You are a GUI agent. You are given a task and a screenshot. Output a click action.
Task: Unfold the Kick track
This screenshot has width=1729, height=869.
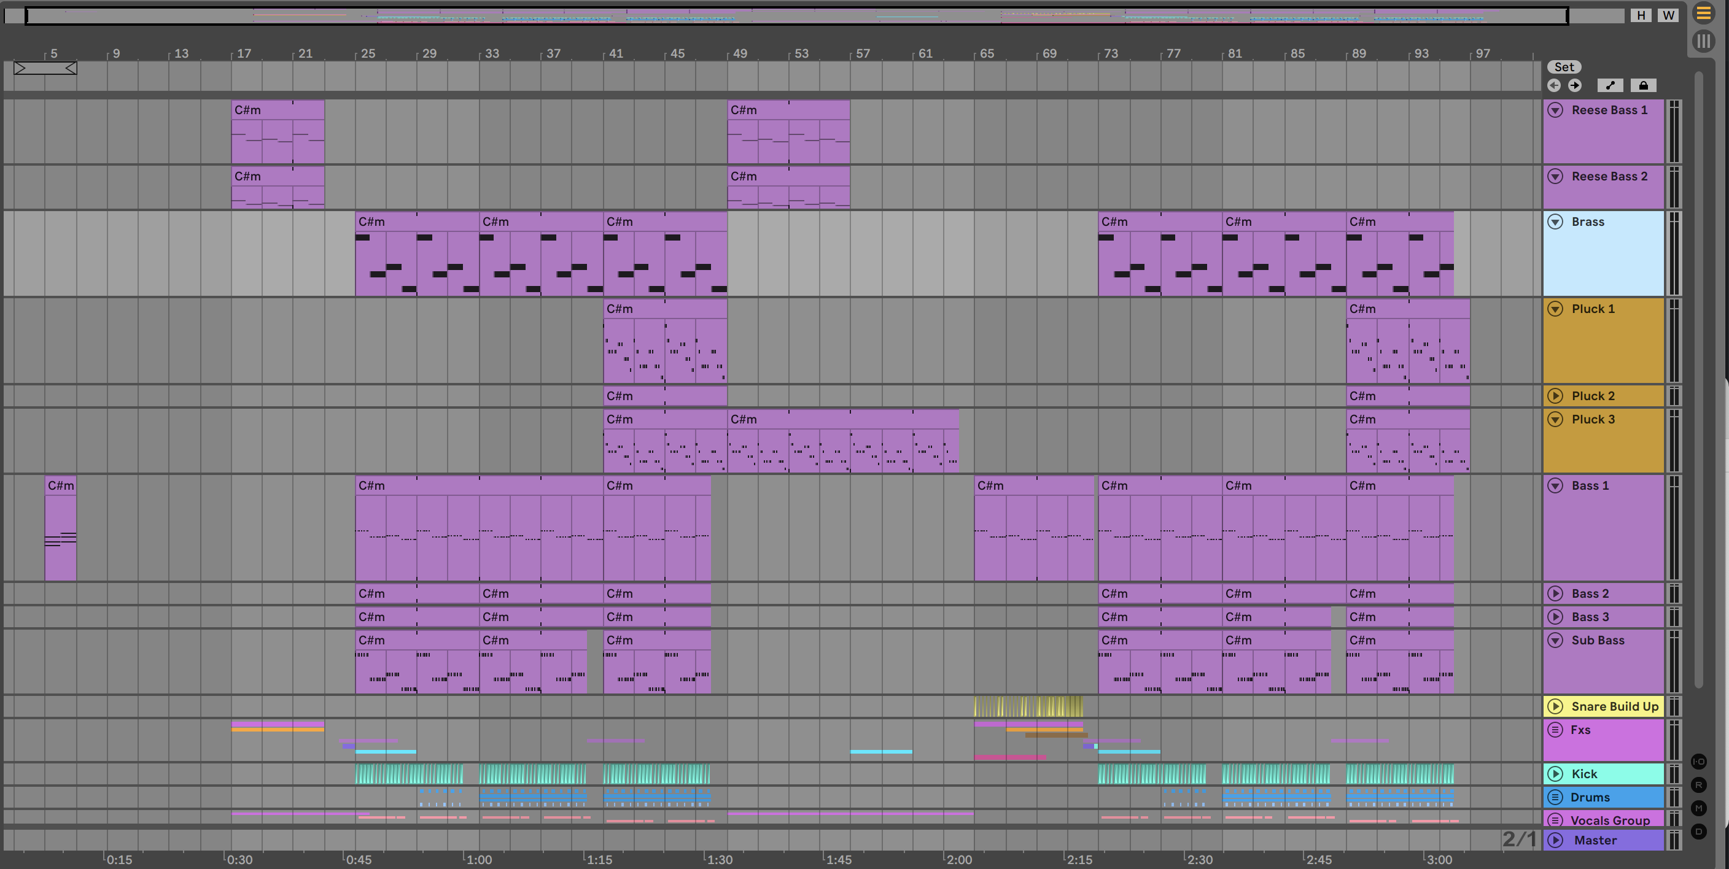click(x=1555, y=774)
